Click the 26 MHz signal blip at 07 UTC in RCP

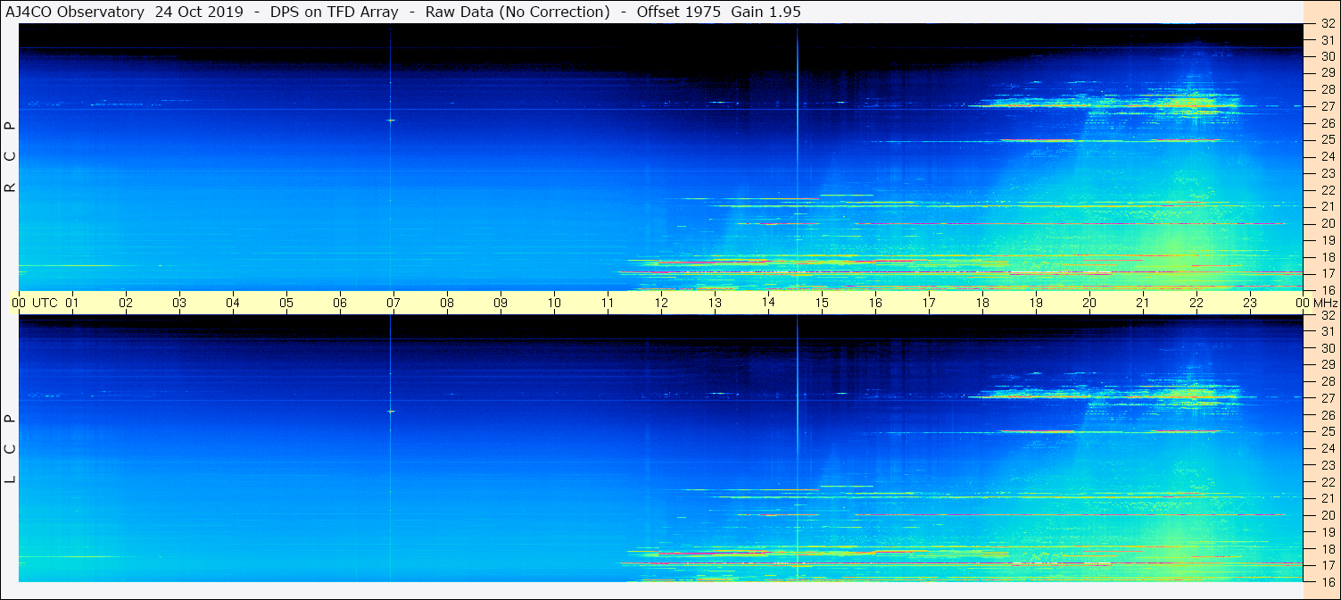tap(390, 121)
